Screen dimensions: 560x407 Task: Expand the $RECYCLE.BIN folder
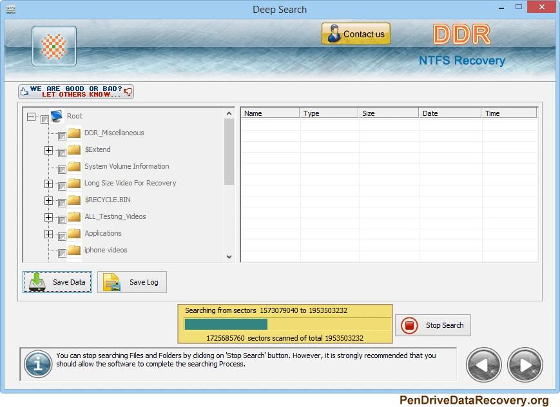(x=48, y=200)
